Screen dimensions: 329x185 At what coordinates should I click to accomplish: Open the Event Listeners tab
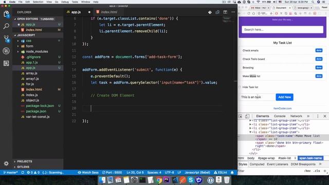pos(278,164)
